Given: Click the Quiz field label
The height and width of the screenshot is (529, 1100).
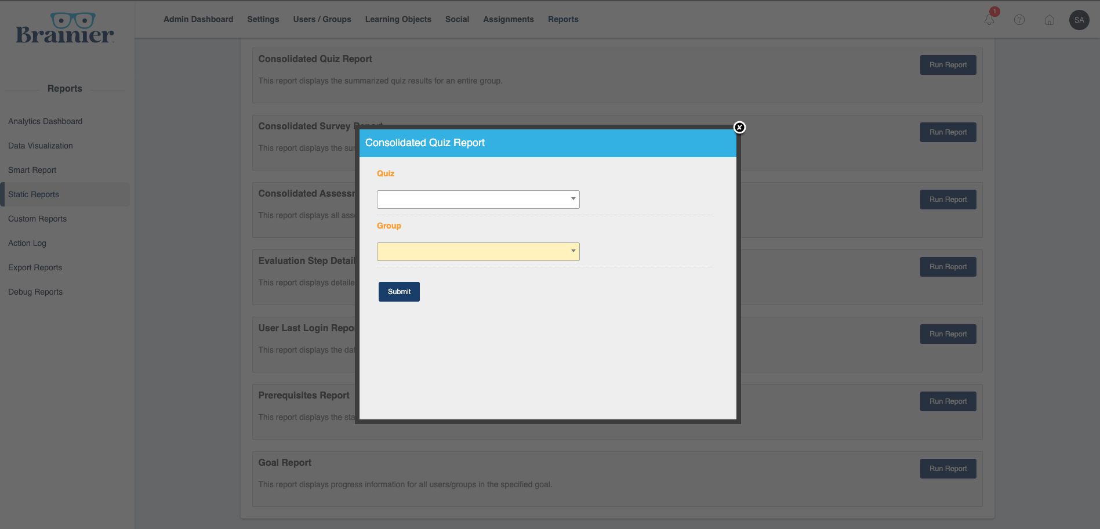Looking at the screenshot, I should pos(386,173).
